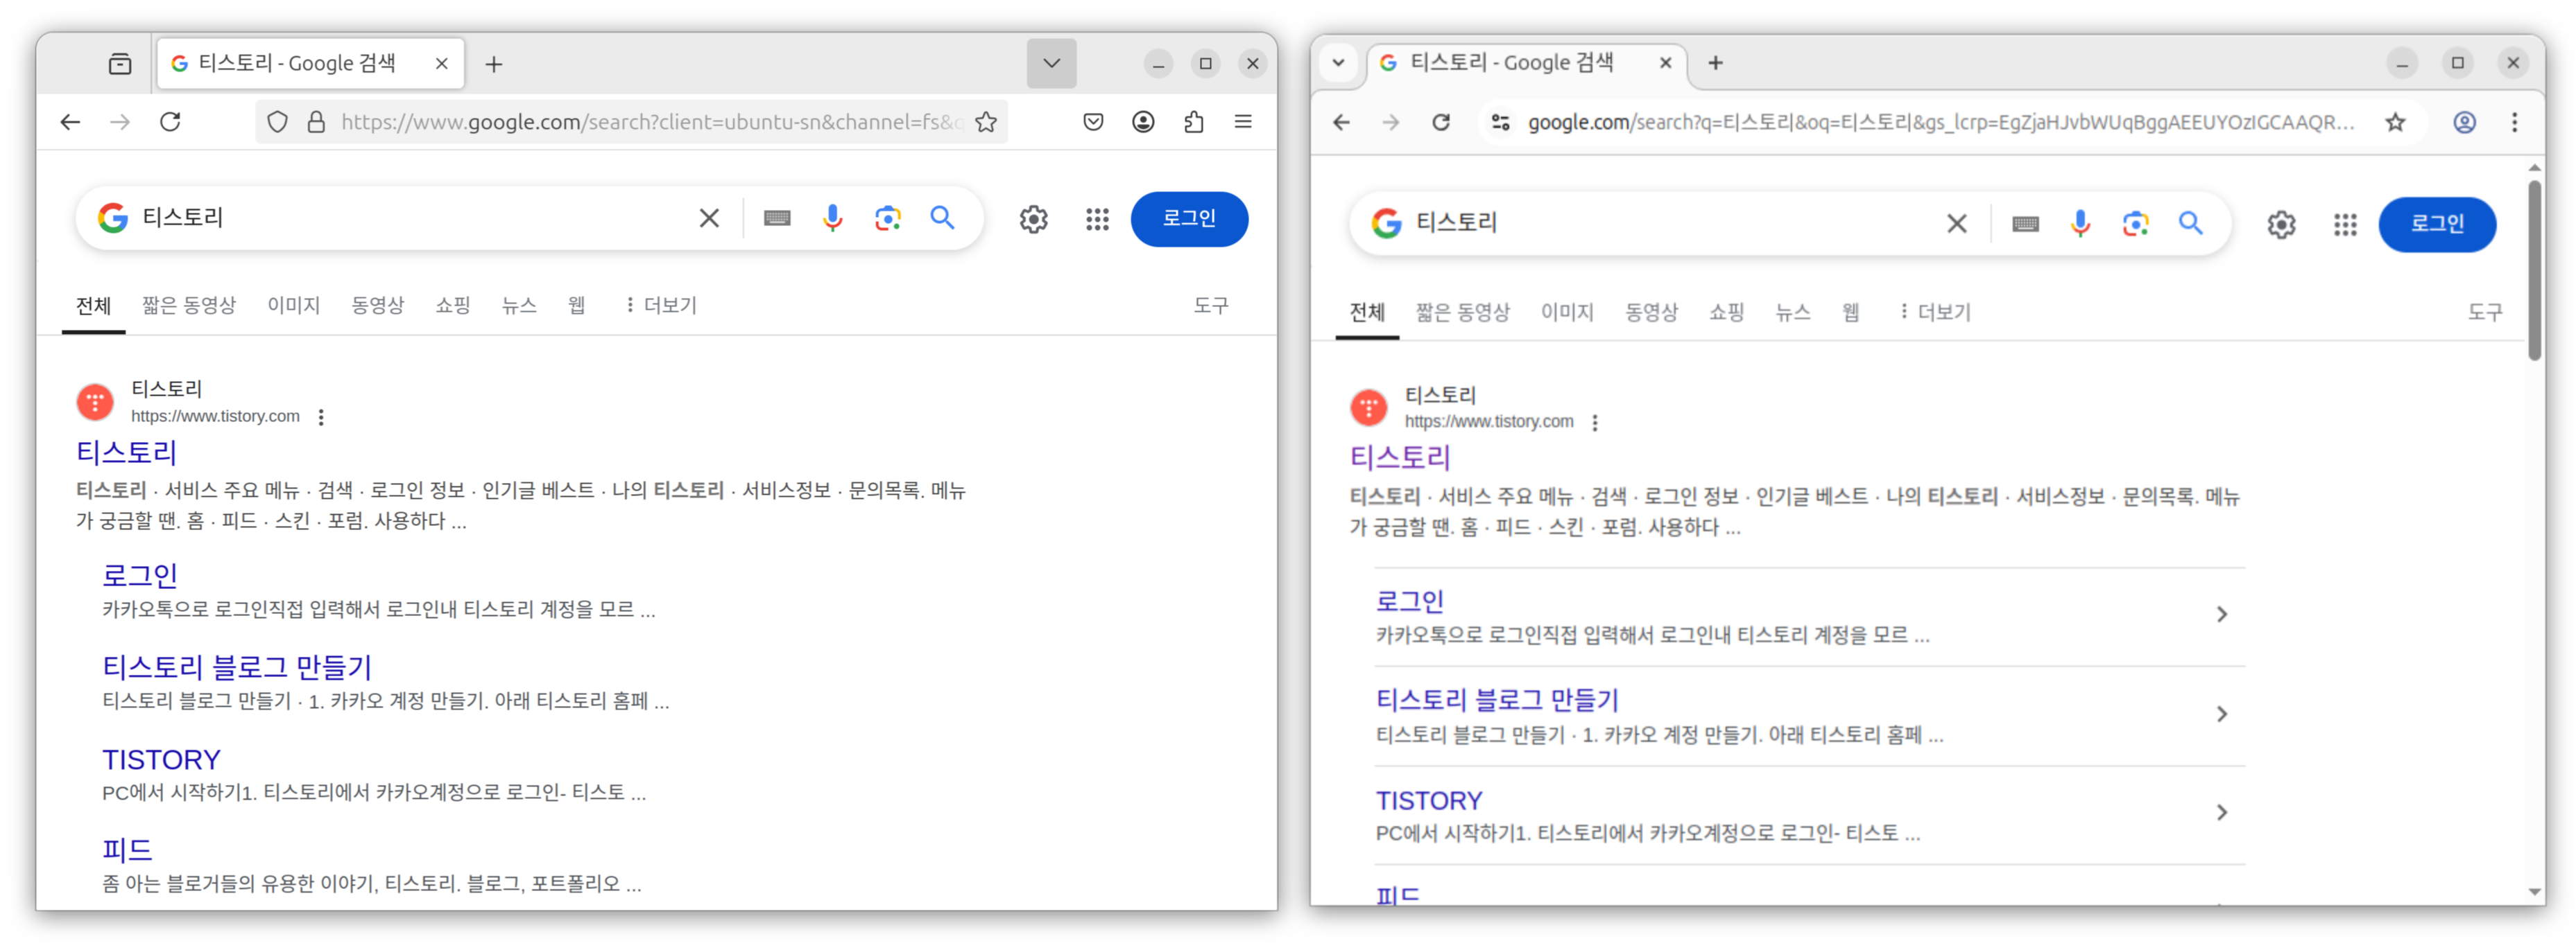This screenshot has width=2576, height=950.
Task: Click on-screen keyboard icon in Chrome search box
Action: (2025, 224)
